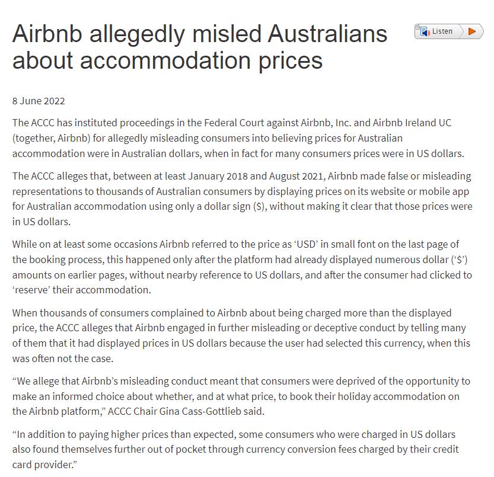Click the phrase "January 2018 and August 2021"
The image size is (494, 477).
coord(257,176)
